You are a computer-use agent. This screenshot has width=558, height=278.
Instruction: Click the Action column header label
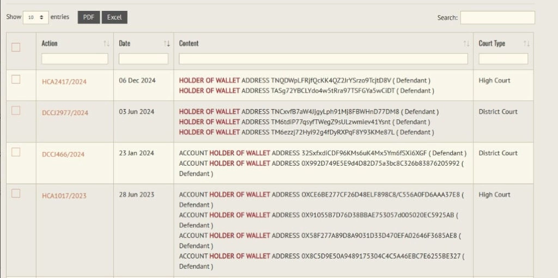50,44
